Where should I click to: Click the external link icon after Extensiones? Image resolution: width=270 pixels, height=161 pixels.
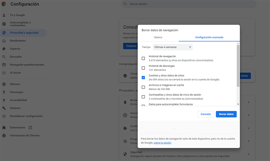point(30,128)
